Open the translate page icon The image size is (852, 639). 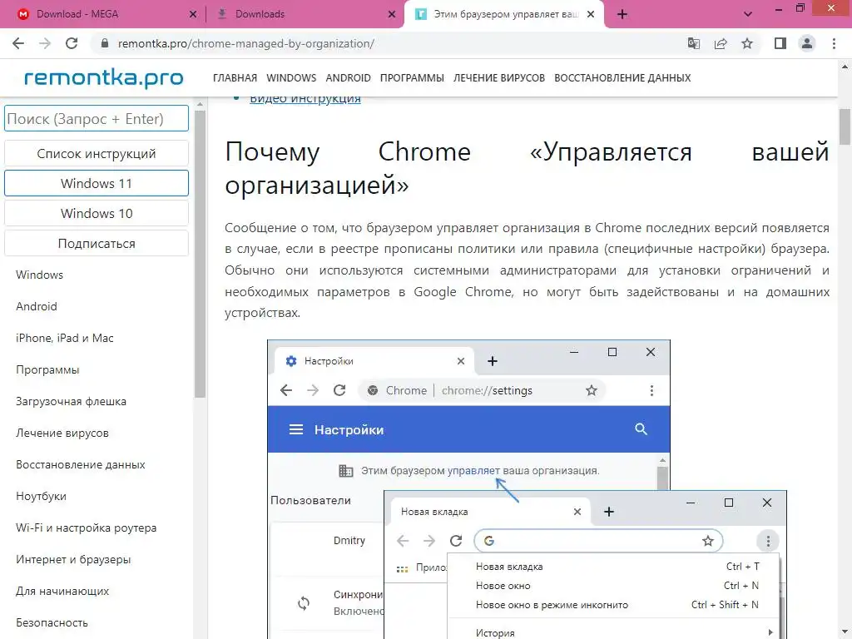(x=693, y=43)
